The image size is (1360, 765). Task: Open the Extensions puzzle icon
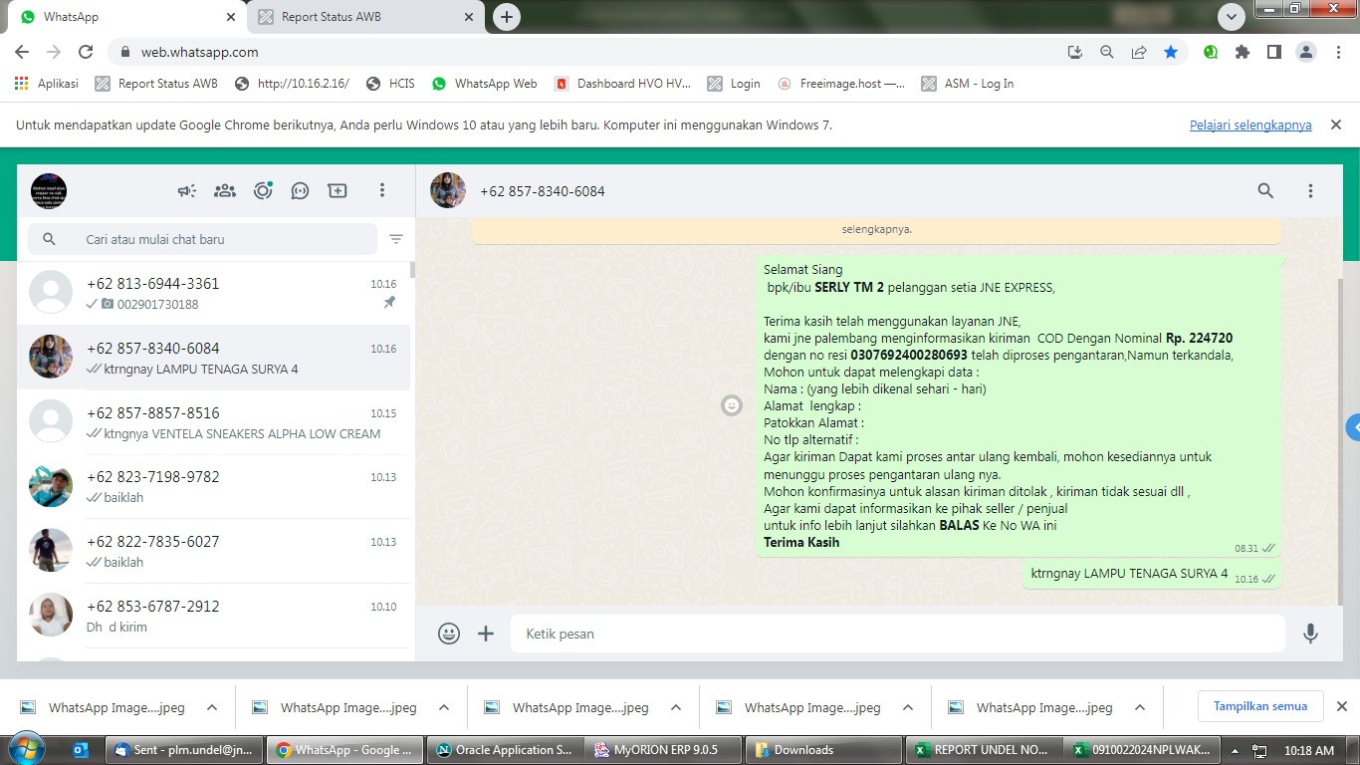pyautogui.click(x=1242, y=52)
